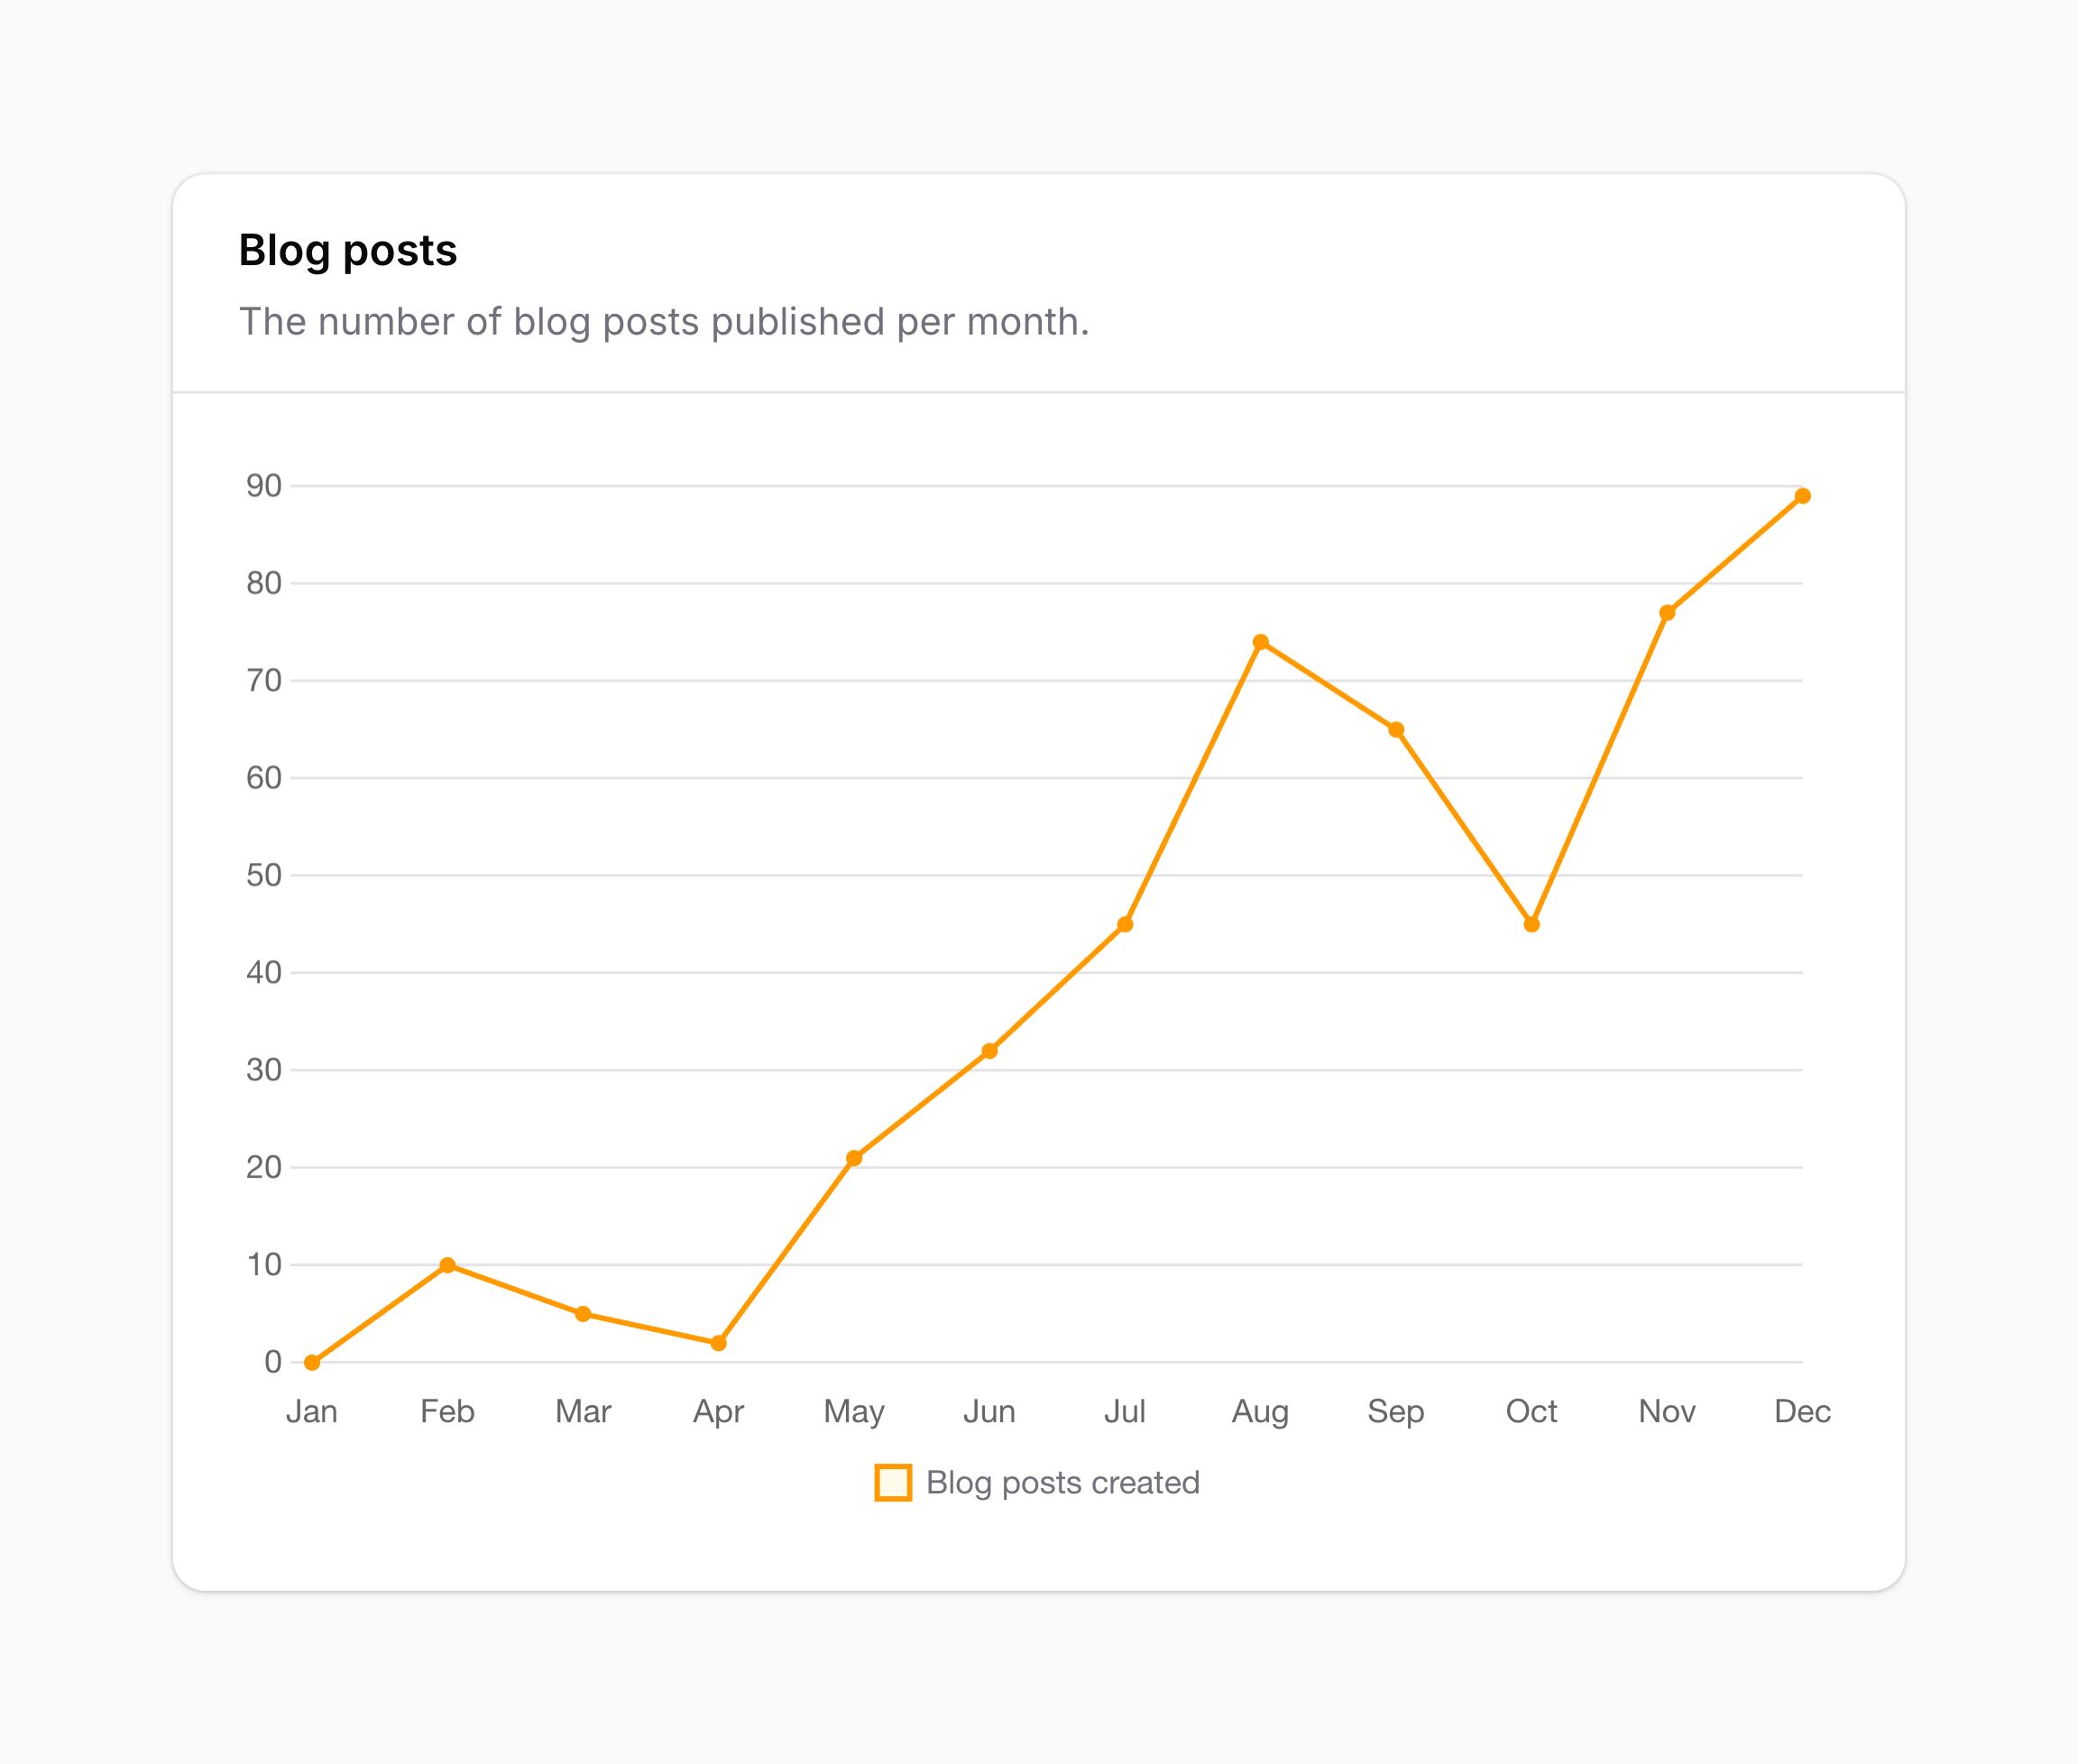
Task: Click the Mar data point on the chart
Action: point(583,1313)
